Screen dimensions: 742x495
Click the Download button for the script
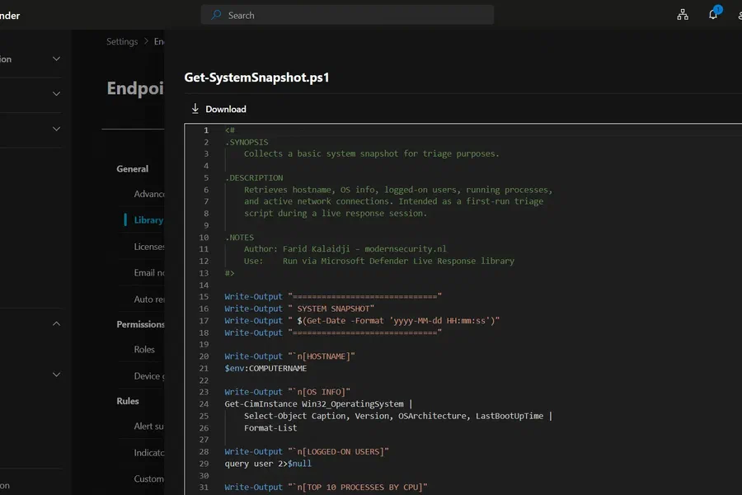pos(218,109)
